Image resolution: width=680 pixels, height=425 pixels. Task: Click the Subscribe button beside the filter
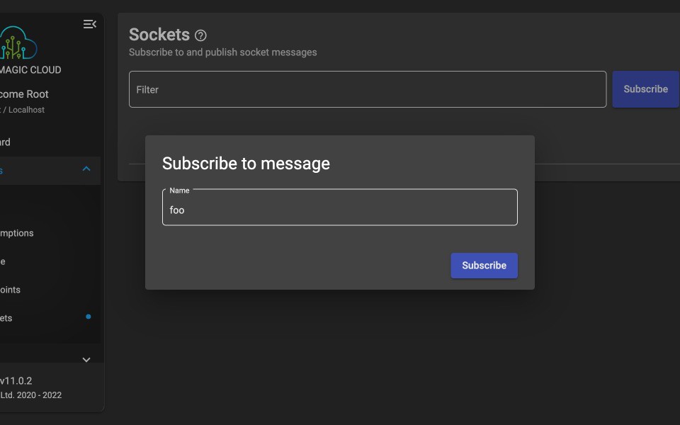[x=645, y=89]
